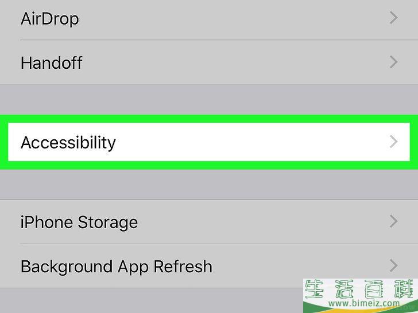
Task: Tap the blank middle of the AirDrop row
Action: pyautogui.click(x=230, y=18)
